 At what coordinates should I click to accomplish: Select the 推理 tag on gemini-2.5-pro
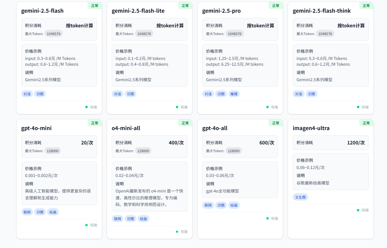click(234, 94)
